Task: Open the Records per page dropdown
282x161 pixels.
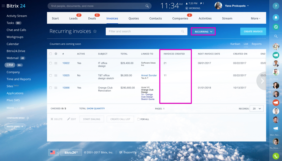Action: [257, 109]
